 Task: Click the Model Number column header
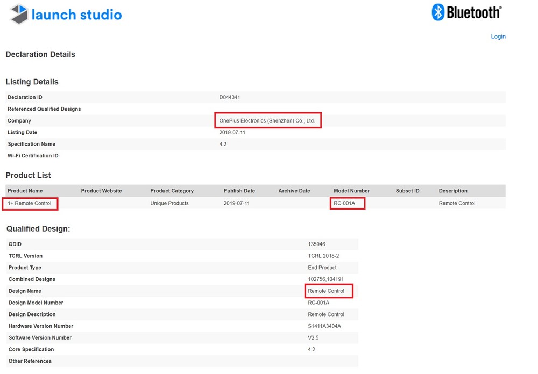352,191
